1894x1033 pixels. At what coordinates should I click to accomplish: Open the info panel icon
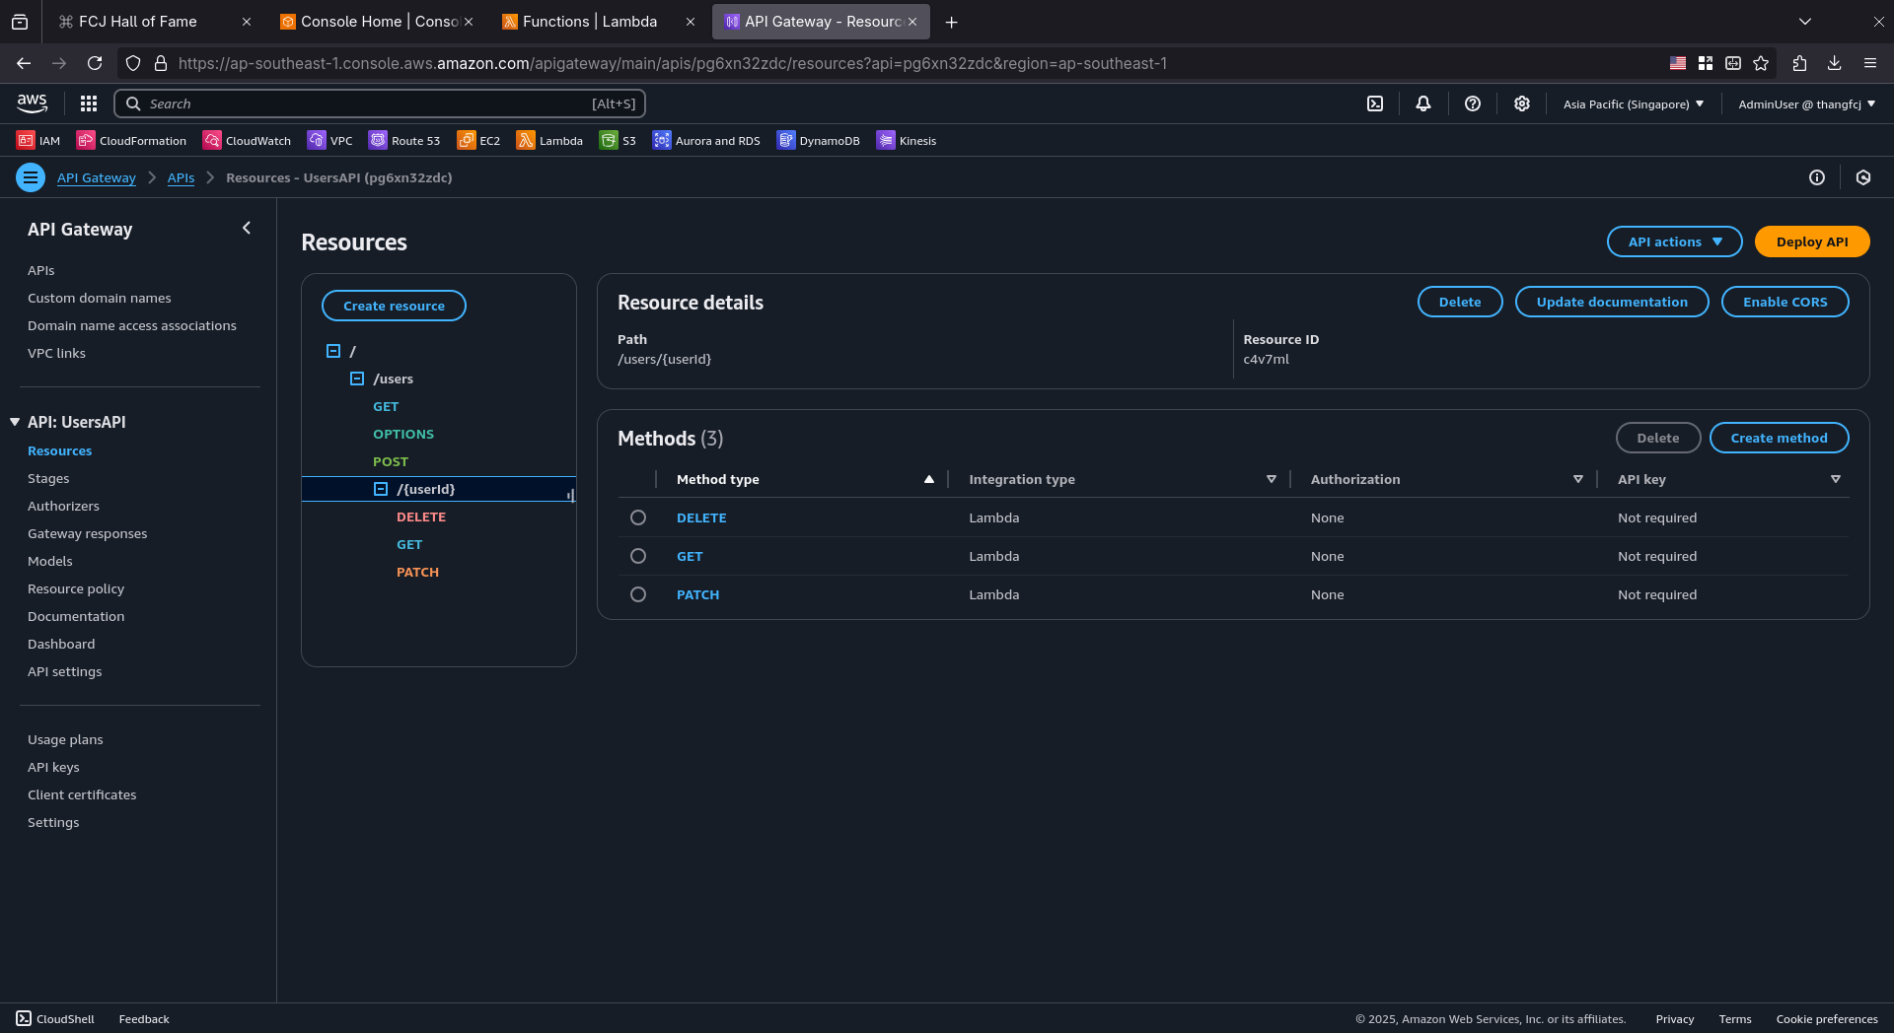1817,177
